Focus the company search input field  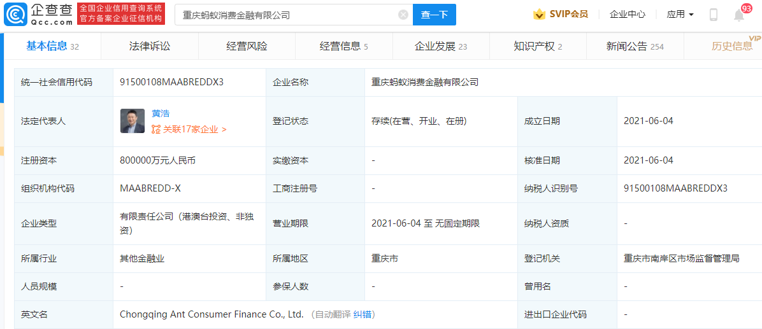click(x=294, y=15)
